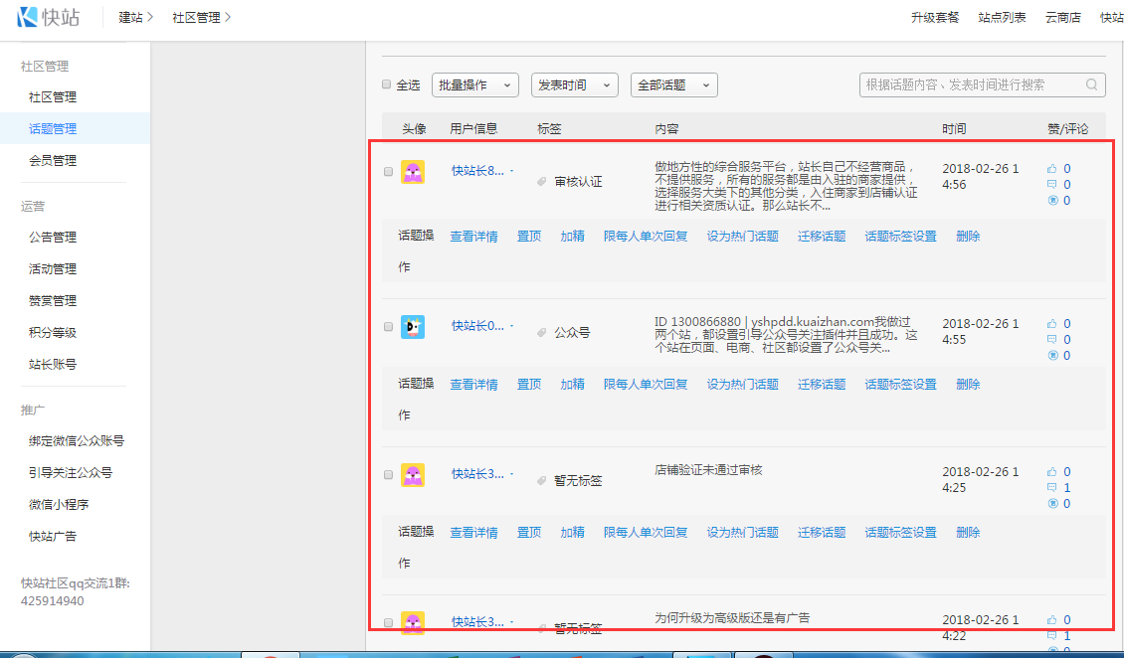Image resolution: width=1124 pixels, height=658 pixels.
Task: Click comment icon on the 店铺验证未通过审核 topic
Action: click(x=1052, y=488)
